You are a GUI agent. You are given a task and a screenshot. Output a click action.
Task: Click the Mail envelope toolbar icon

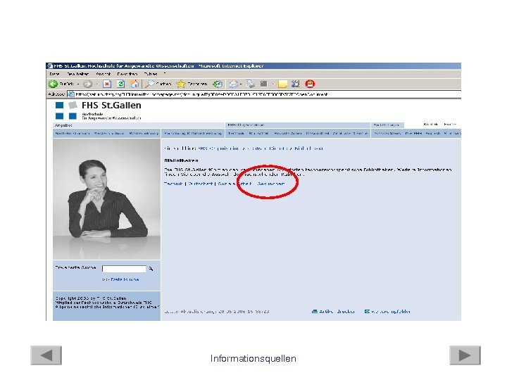tap(234, 84)
